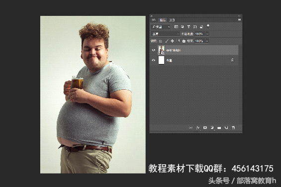The image size is (281, 187).
Task: Open the layer filter kind dropdown
Action: [x=161, y=27]
